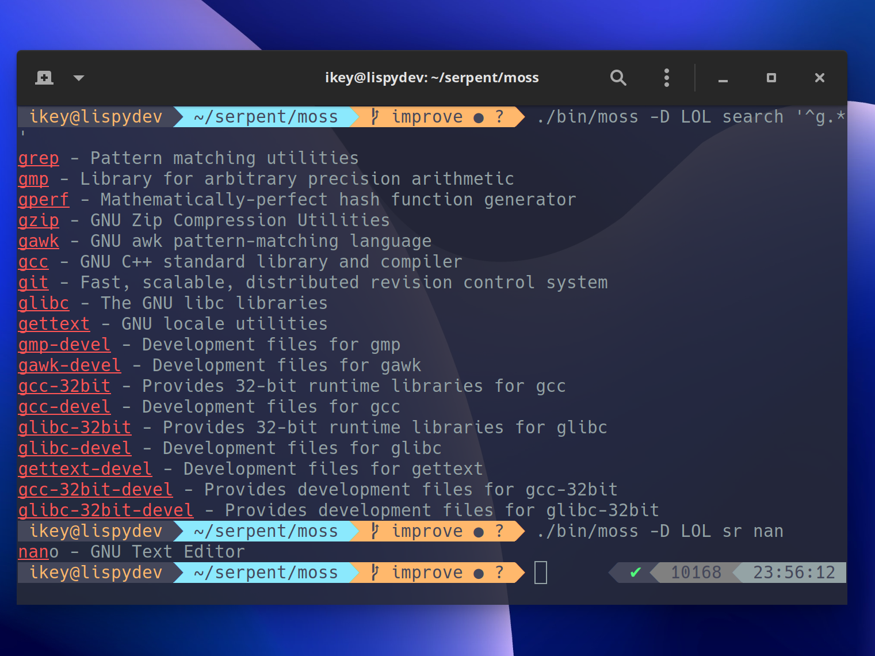
Task: Open the grep package link
Action: [38, 158]
